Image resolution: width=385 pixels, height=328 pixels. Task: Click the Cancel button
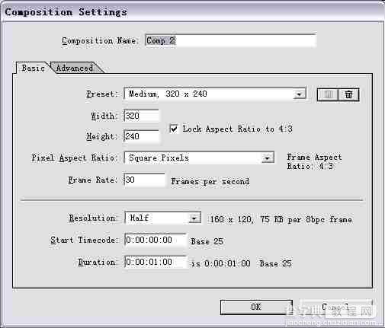(x=335, y=307)
